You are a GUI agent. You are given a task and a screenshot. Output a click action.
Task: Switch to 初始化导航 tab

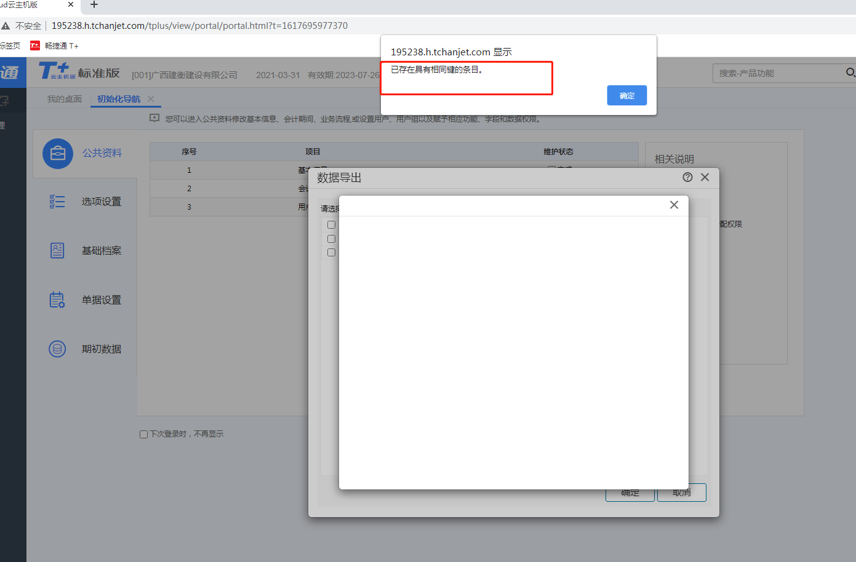(119, 99)
